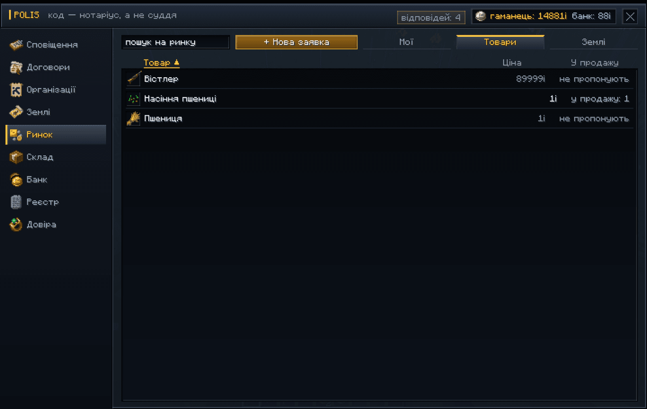Click the Пшениця wheat item icon
This screenshot has height=409, width=647.
click(x=133, y=119)
